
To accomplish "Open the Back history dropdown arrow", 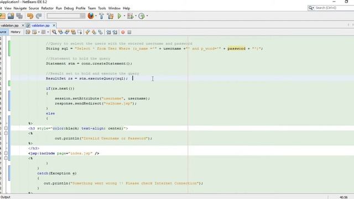I will tap(39, 32).
